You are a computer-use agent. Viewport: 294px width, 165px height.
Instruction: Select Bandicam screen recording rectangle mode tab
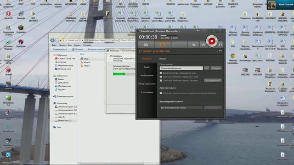pos(163,45)
